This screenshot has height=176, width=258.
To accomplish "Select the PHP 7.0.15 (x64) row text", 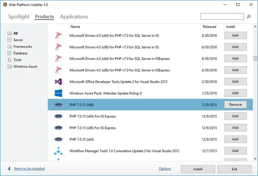I will 82,139.
